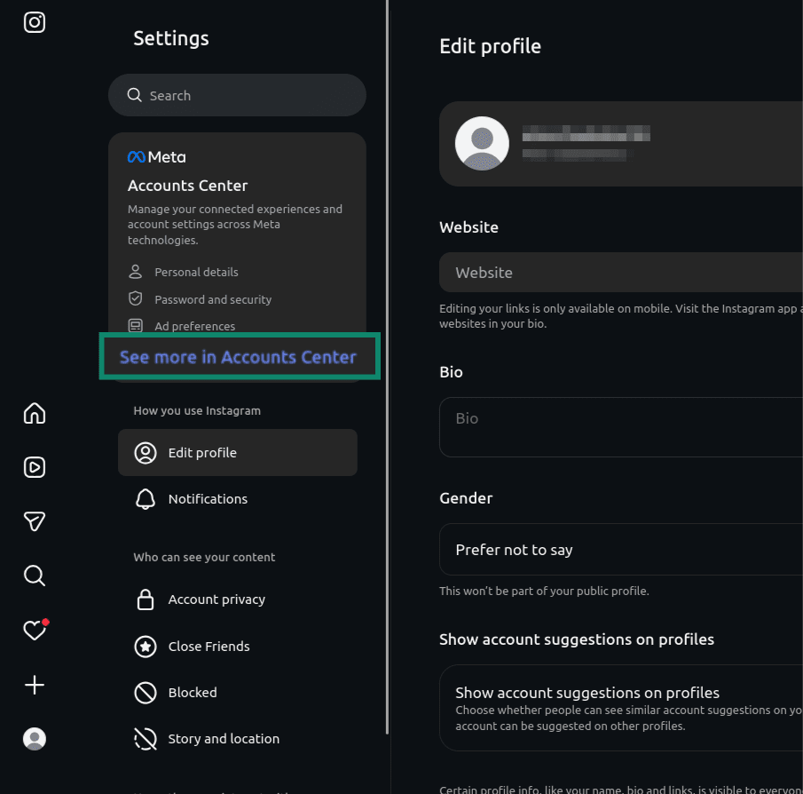Open Password and security link
This screenshot has height=794, width=803.
click(213, 299)
